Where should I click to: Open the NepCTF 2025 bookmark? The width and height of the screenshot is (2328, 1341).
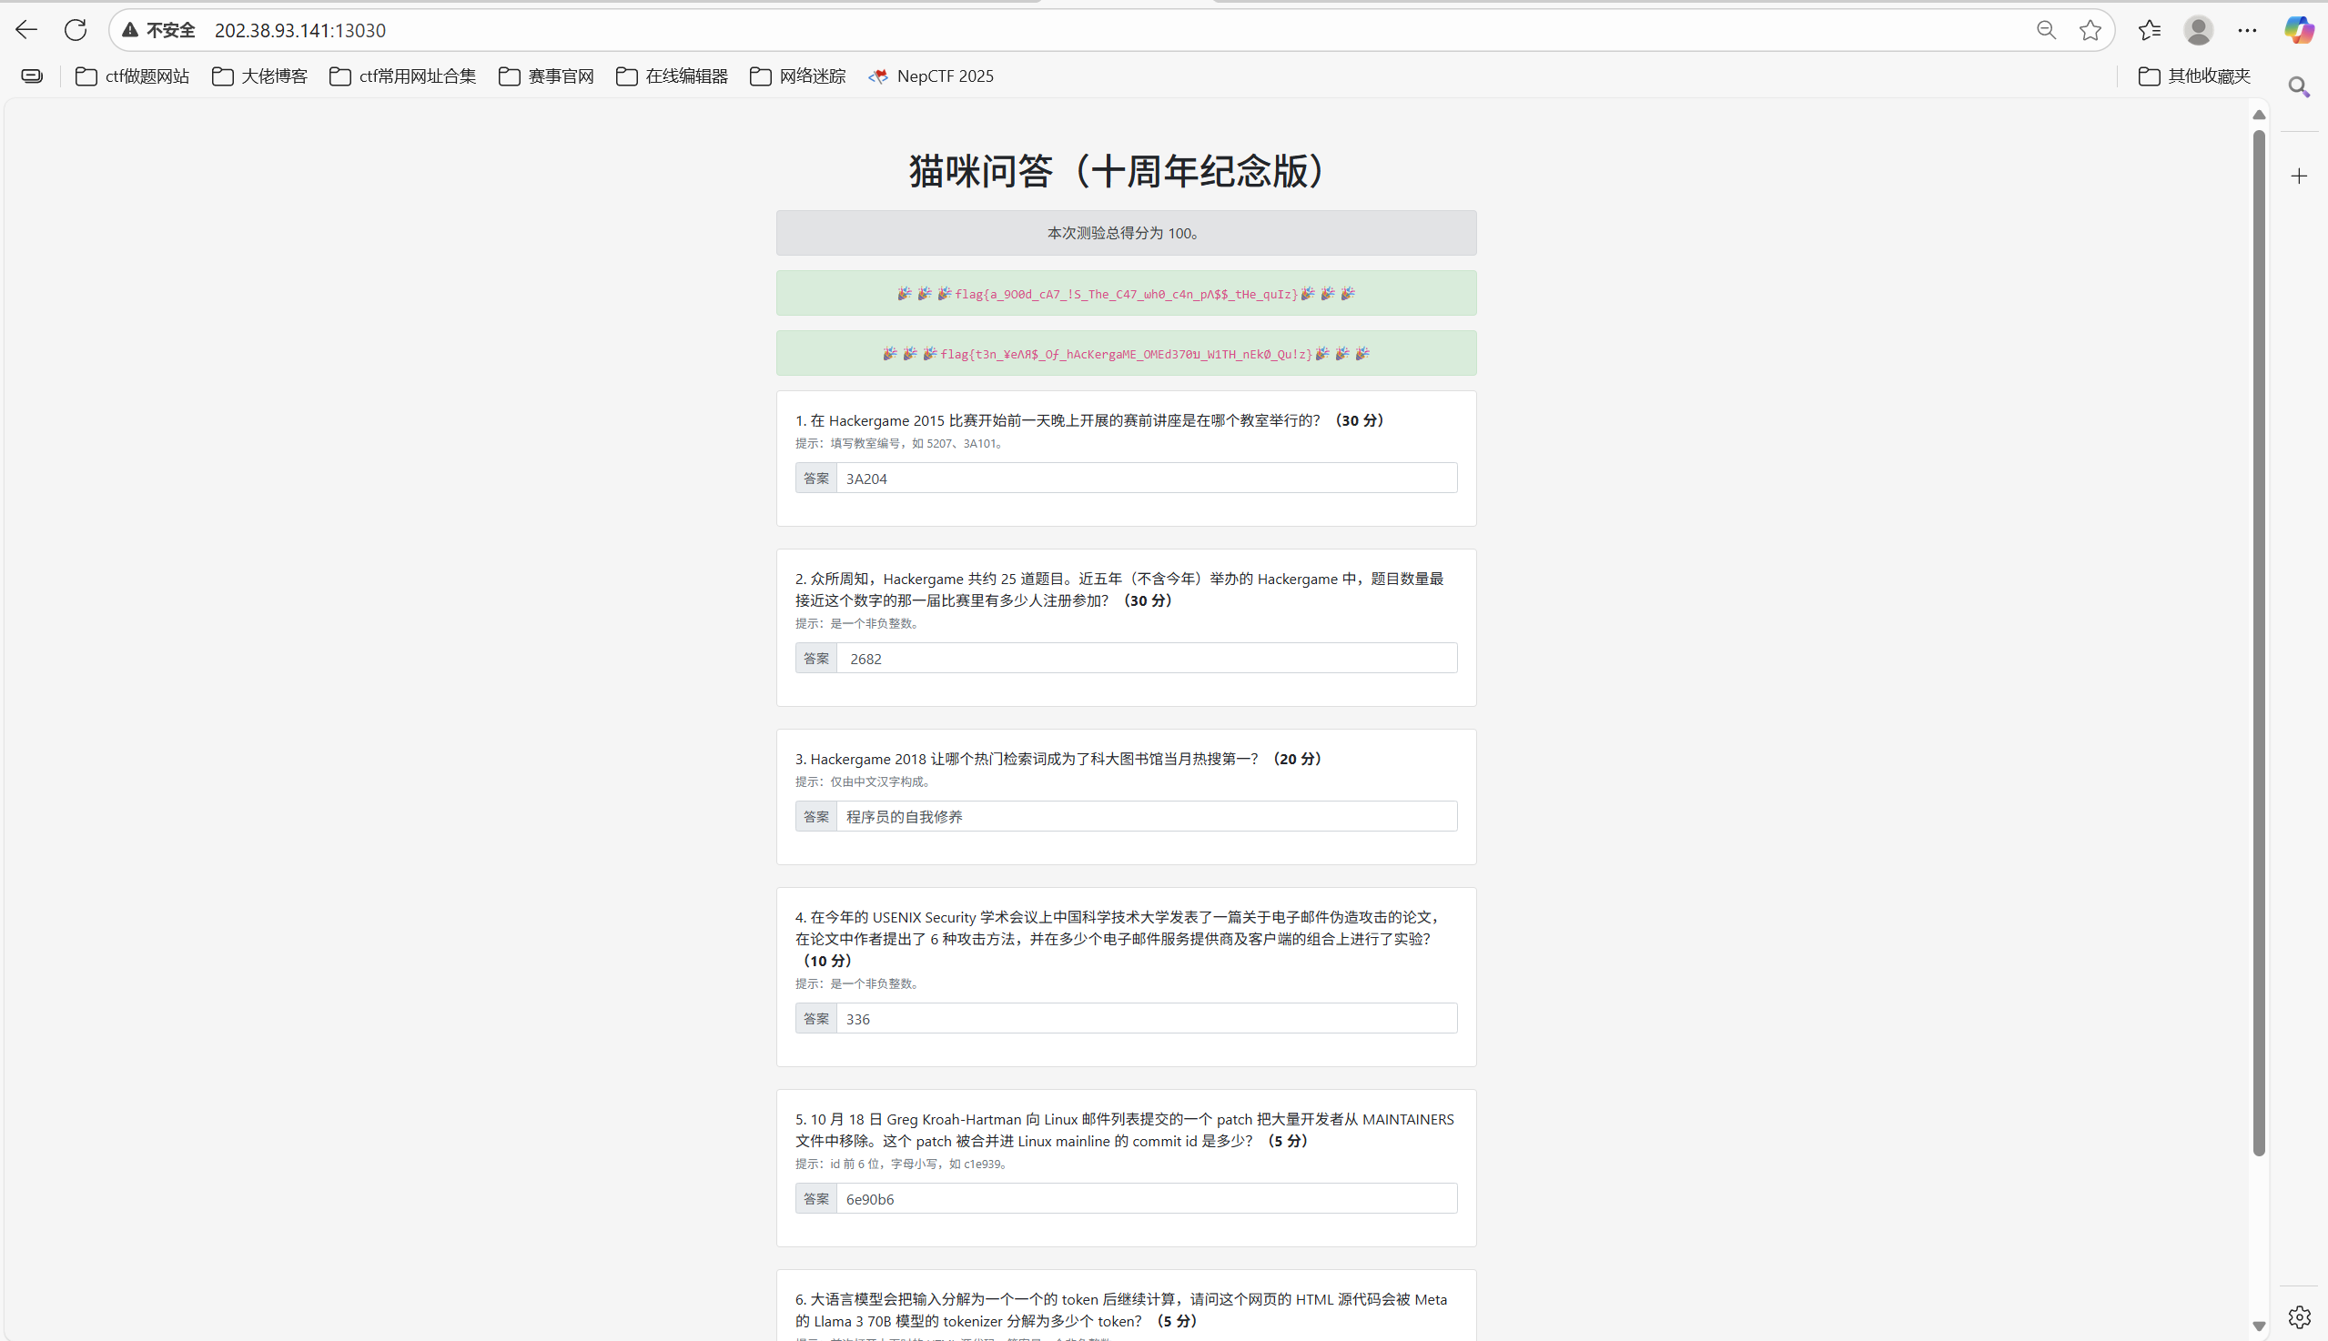930,76
